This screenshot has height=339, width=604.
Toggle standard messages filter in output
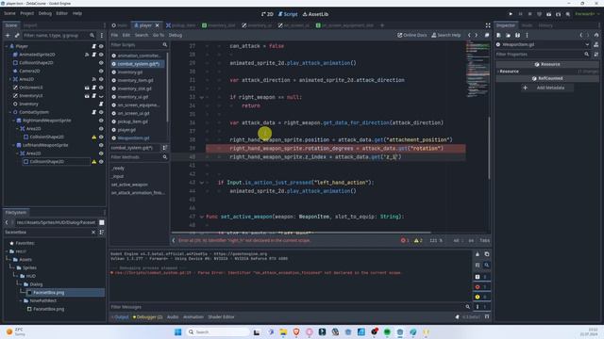click(481, 277)
